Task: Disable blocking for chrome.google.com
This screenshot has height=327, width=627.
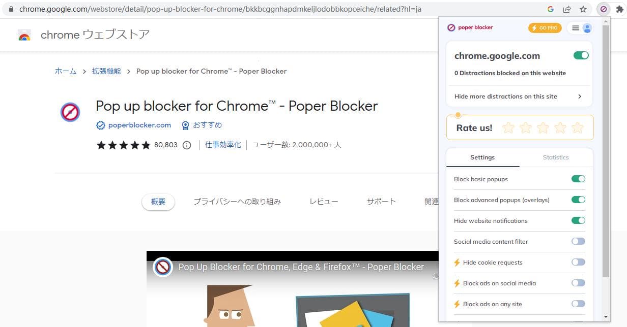Action: pos(581,55)
